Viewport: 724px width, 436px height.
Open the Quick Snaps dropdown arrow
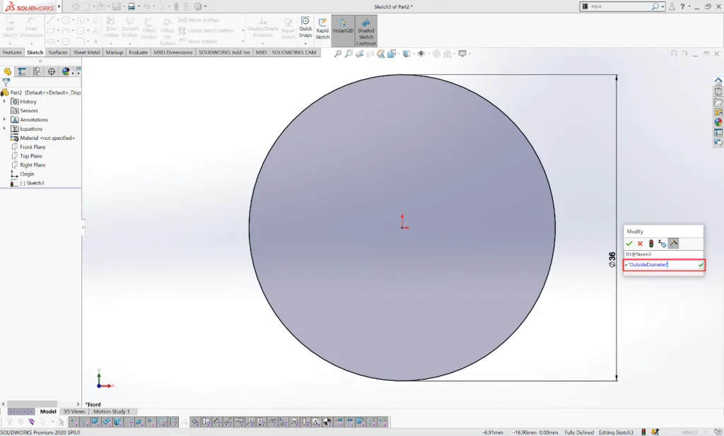click(x=305, y=43)
